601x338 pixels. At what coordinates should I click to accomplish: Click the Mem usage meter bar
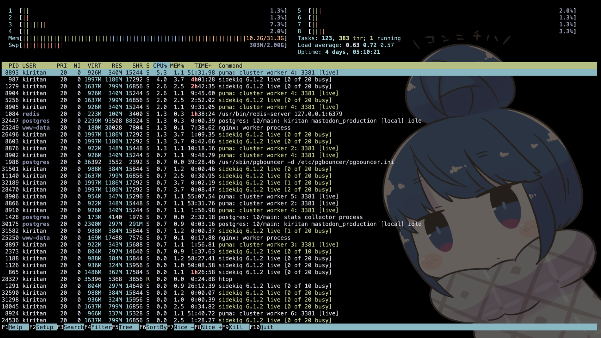tap(148, 38)
